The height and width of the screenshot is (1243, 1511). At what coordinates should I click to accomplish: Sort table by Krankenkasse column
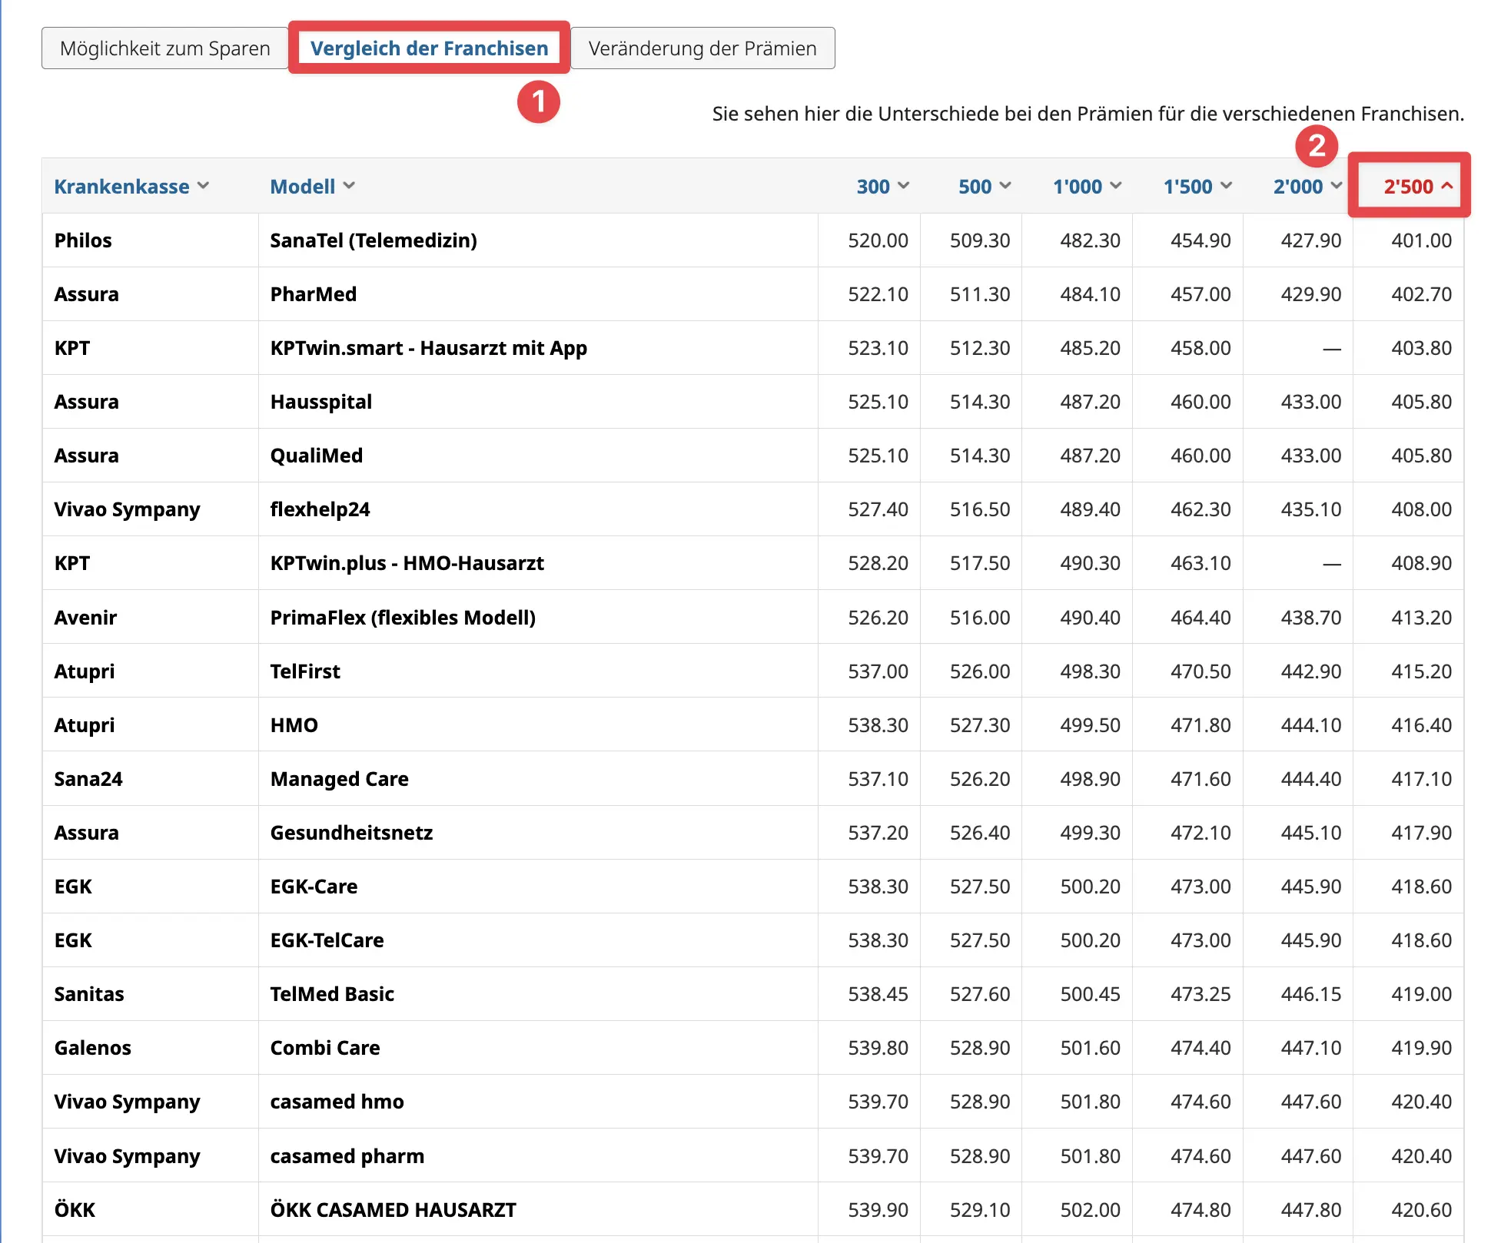pyautogui.click(x=131, y=186)
